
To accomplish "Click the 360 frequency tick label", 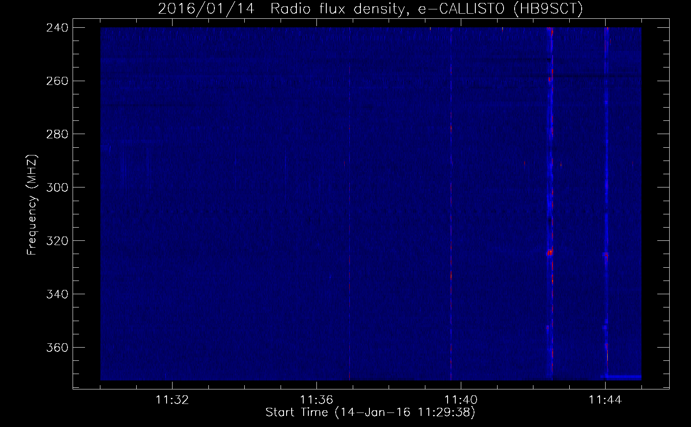I will (57, 348).
